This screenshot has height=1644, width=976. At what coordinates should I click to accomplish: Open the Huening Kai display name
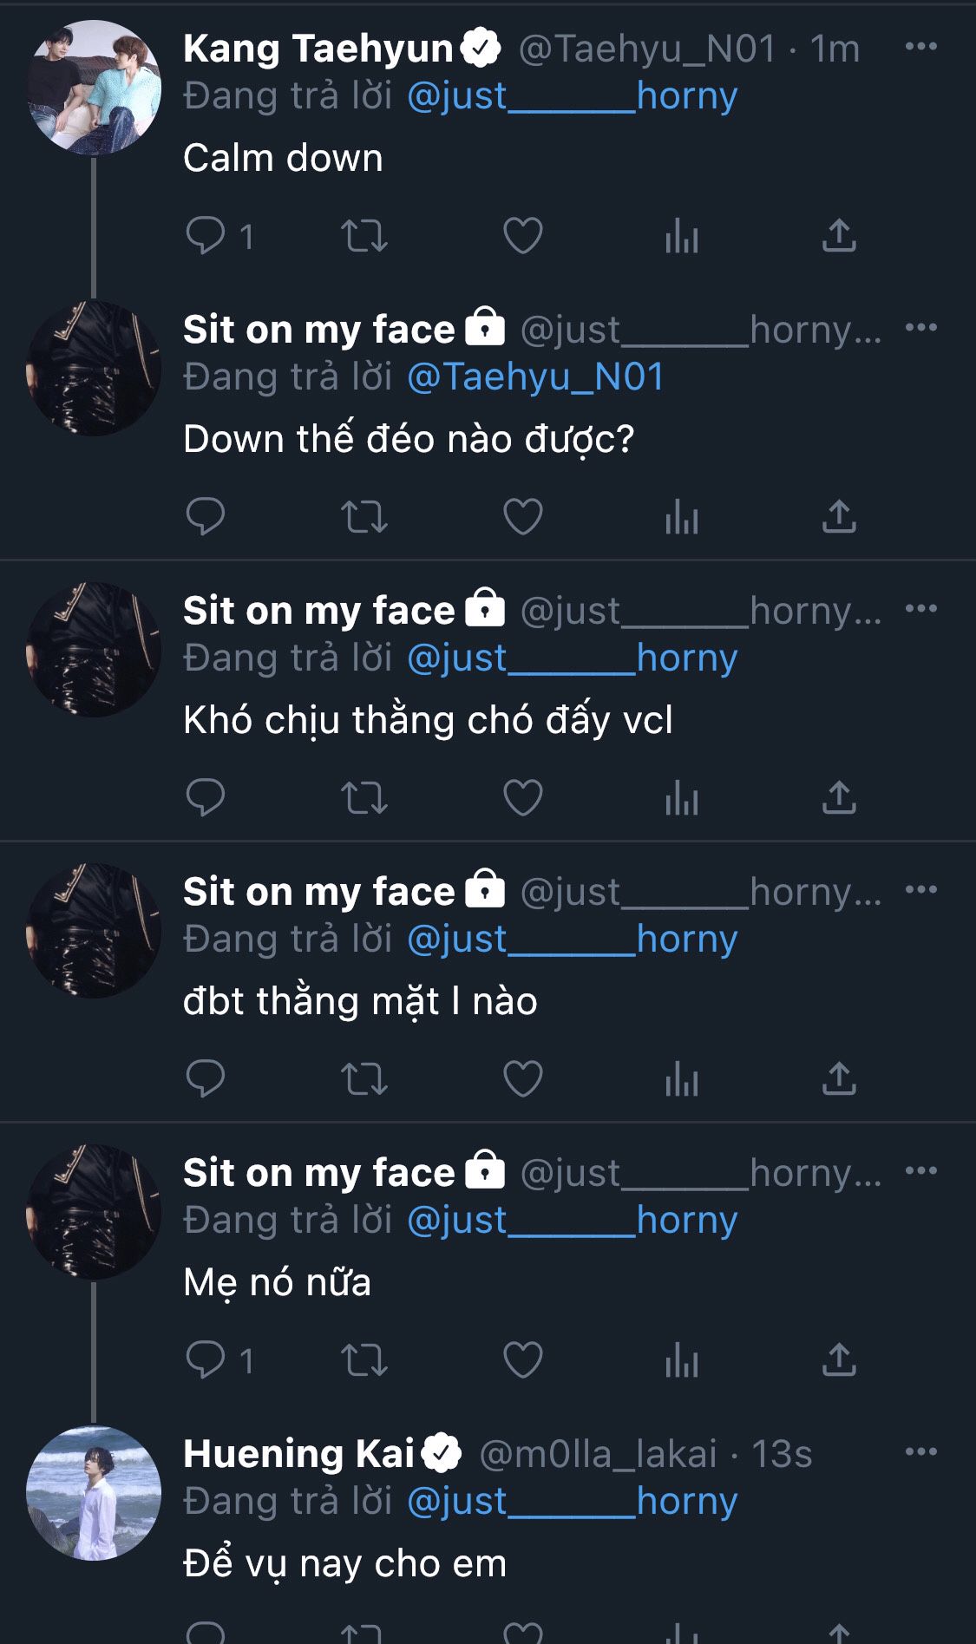pos(298,1453)
